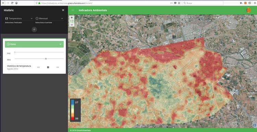The height and width of the screenshot is (132, 257).
Task: Close the Històric panel
Action: pyautogui.click(x=63, y=10)
